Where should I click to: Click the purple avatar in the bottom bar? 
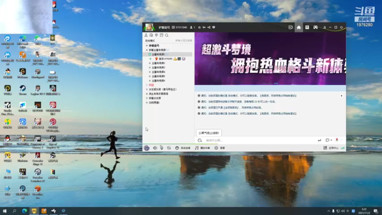tap(147, 148)
